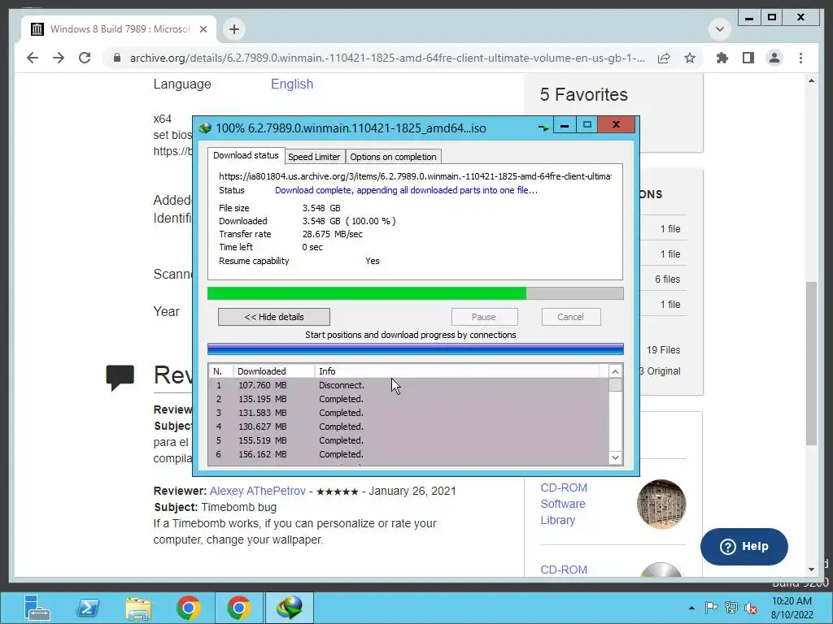Select connection row 130.627 MB
833x624 pixels.
pos(409,427)
